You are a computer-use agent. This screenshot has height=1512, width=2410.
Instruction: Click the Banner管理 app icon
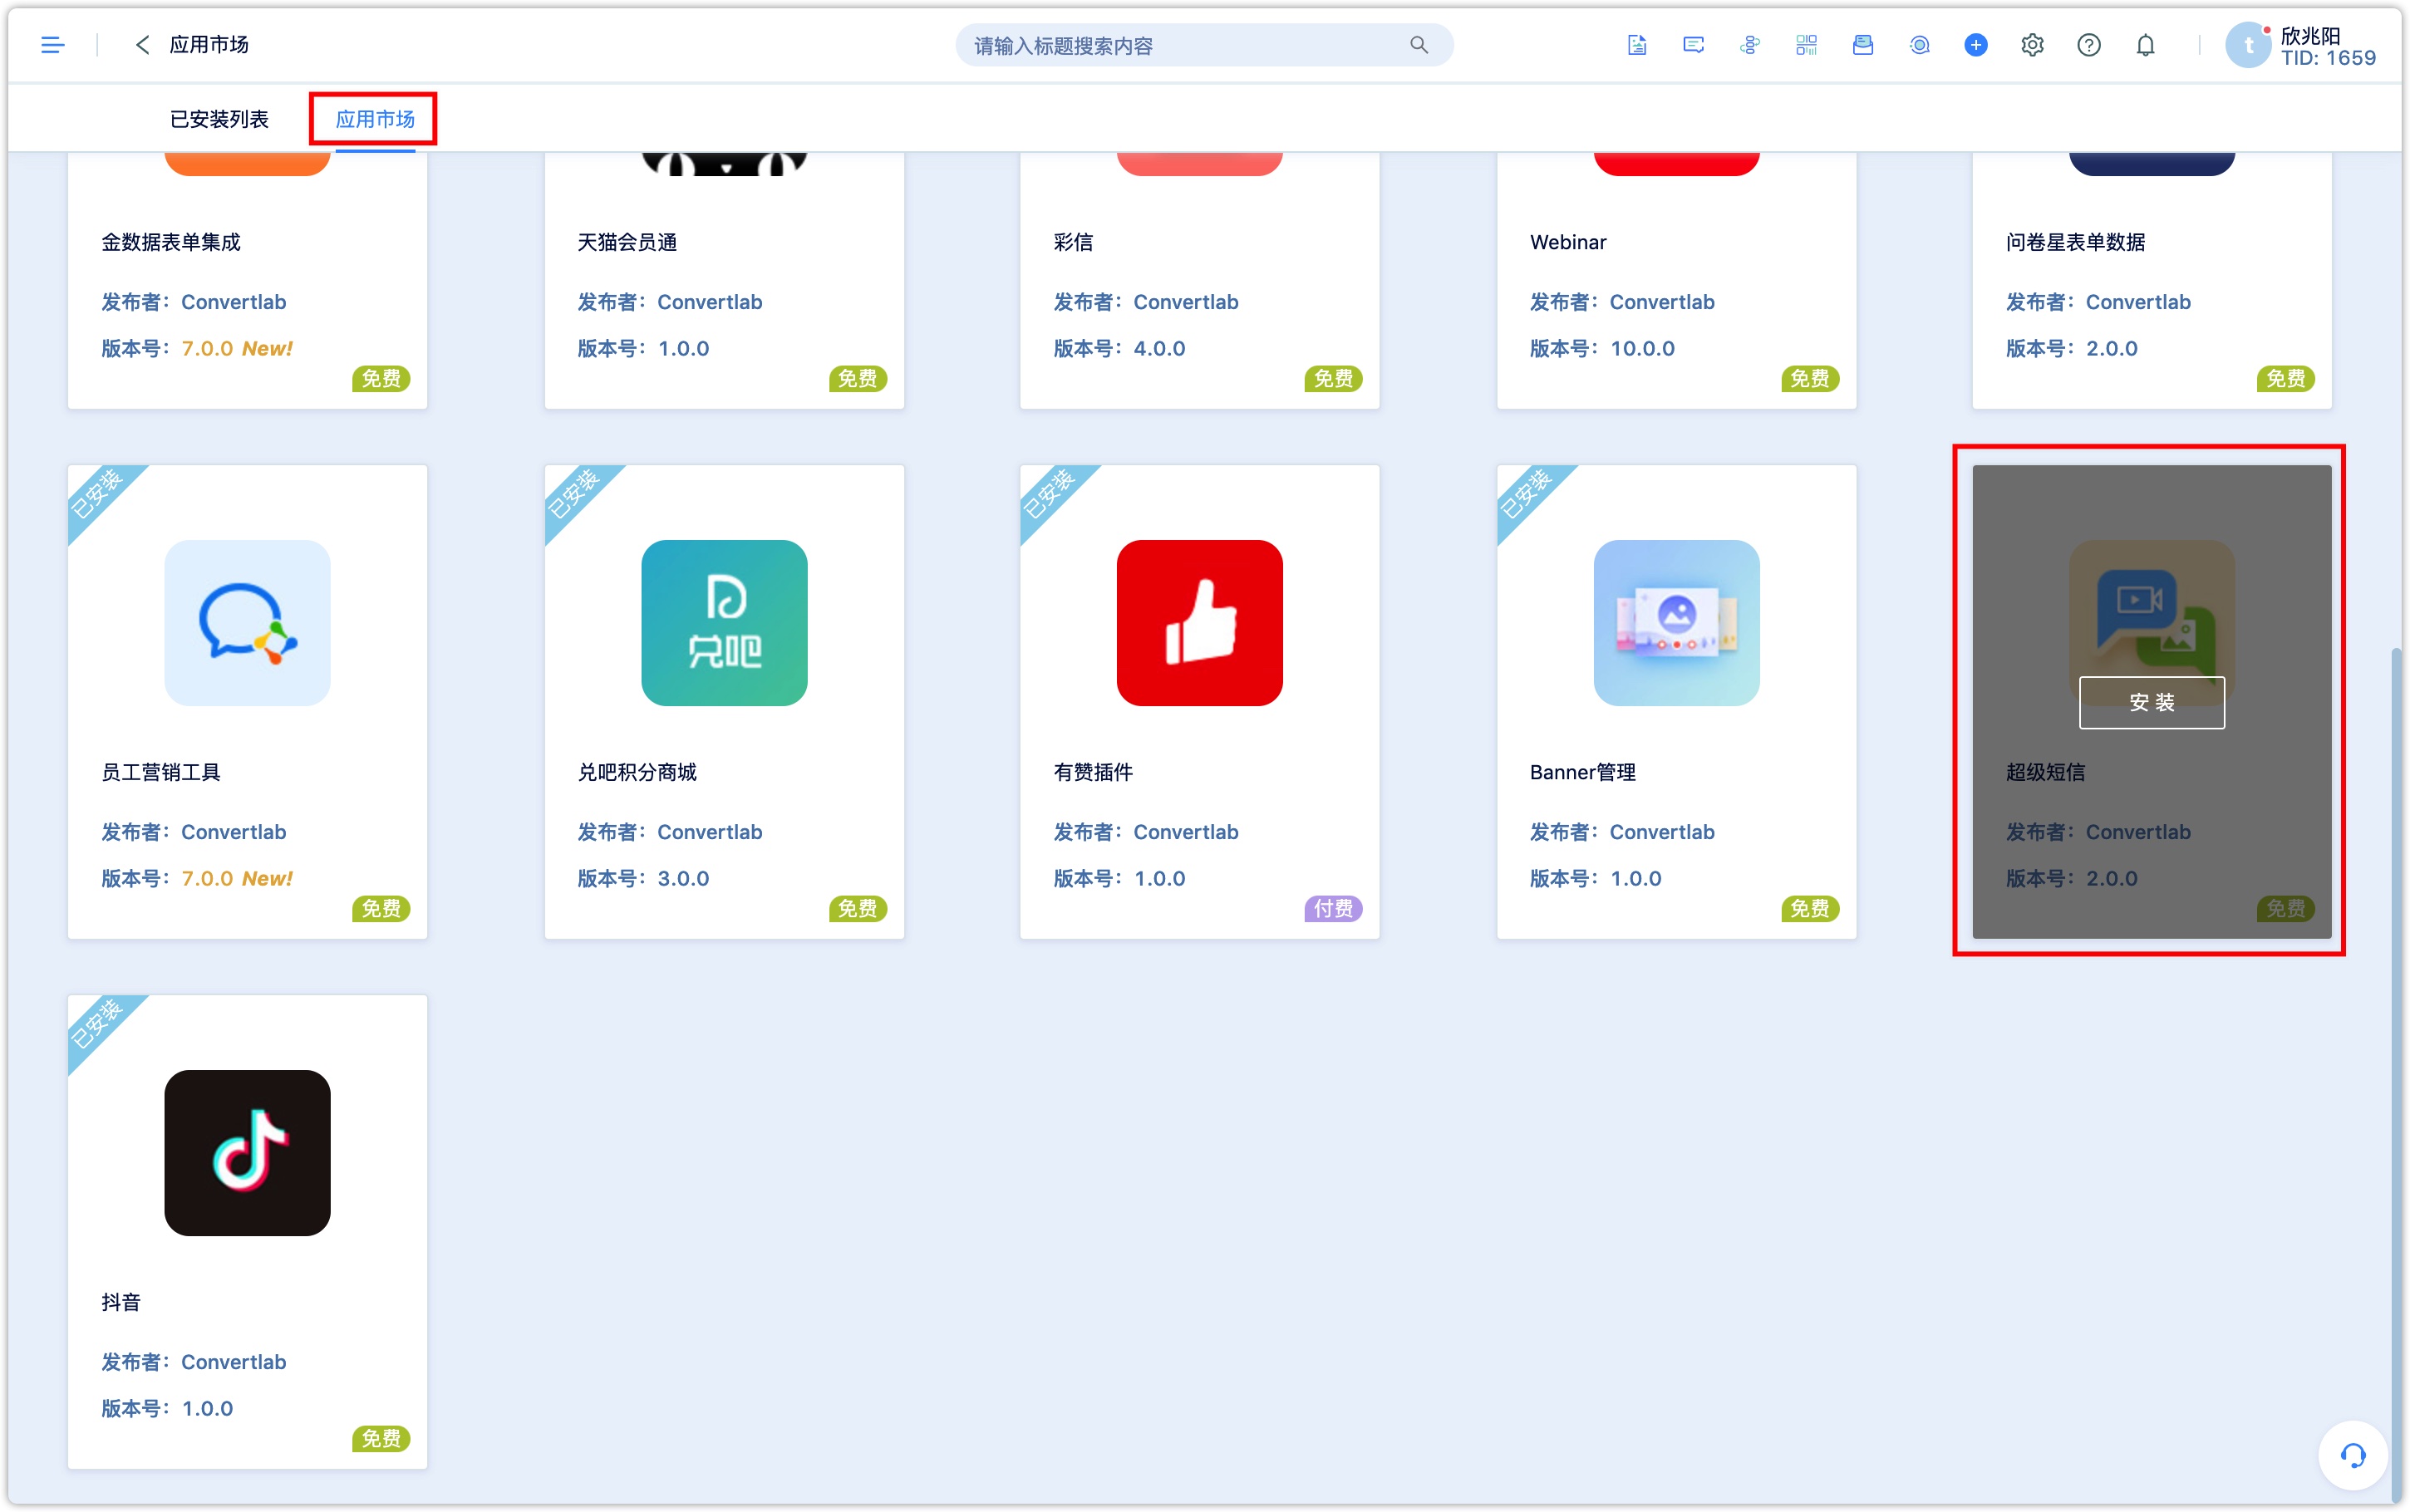tap(1676, 623)
